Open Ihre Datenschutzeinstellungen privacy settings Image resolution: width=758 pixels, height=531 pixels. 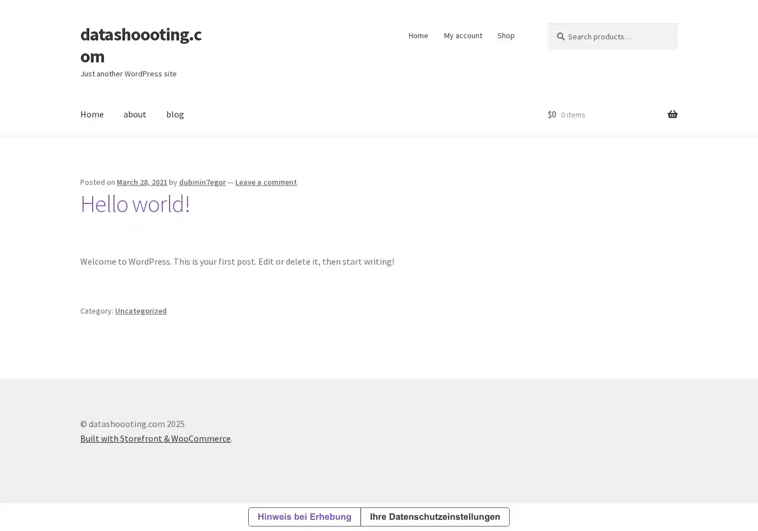pos(435,517)
